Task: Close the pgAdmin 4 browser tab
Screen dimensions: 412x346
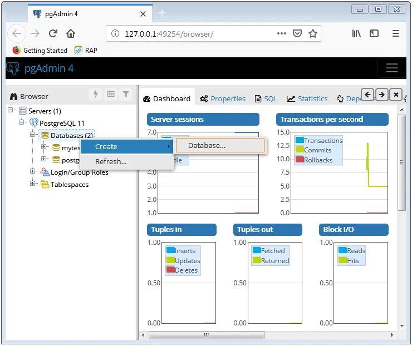Action: point(143,14)
